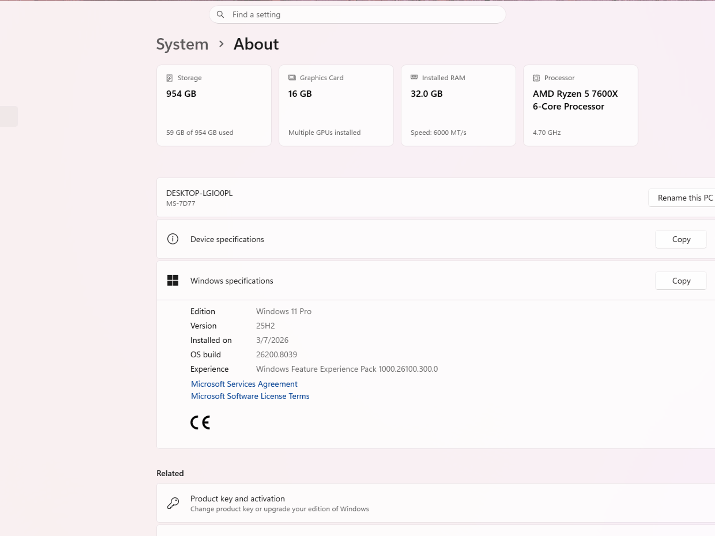Select the edition value Windows 11 Pro

283,311
